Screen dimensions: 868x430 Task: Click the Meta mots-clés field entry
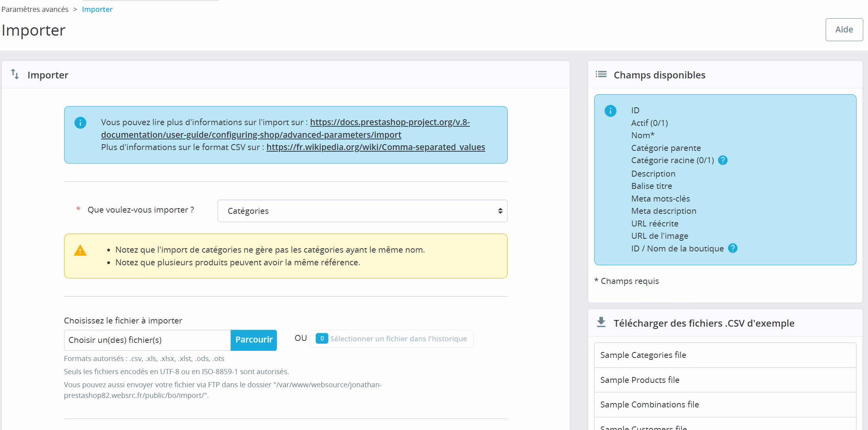(660, 199)
